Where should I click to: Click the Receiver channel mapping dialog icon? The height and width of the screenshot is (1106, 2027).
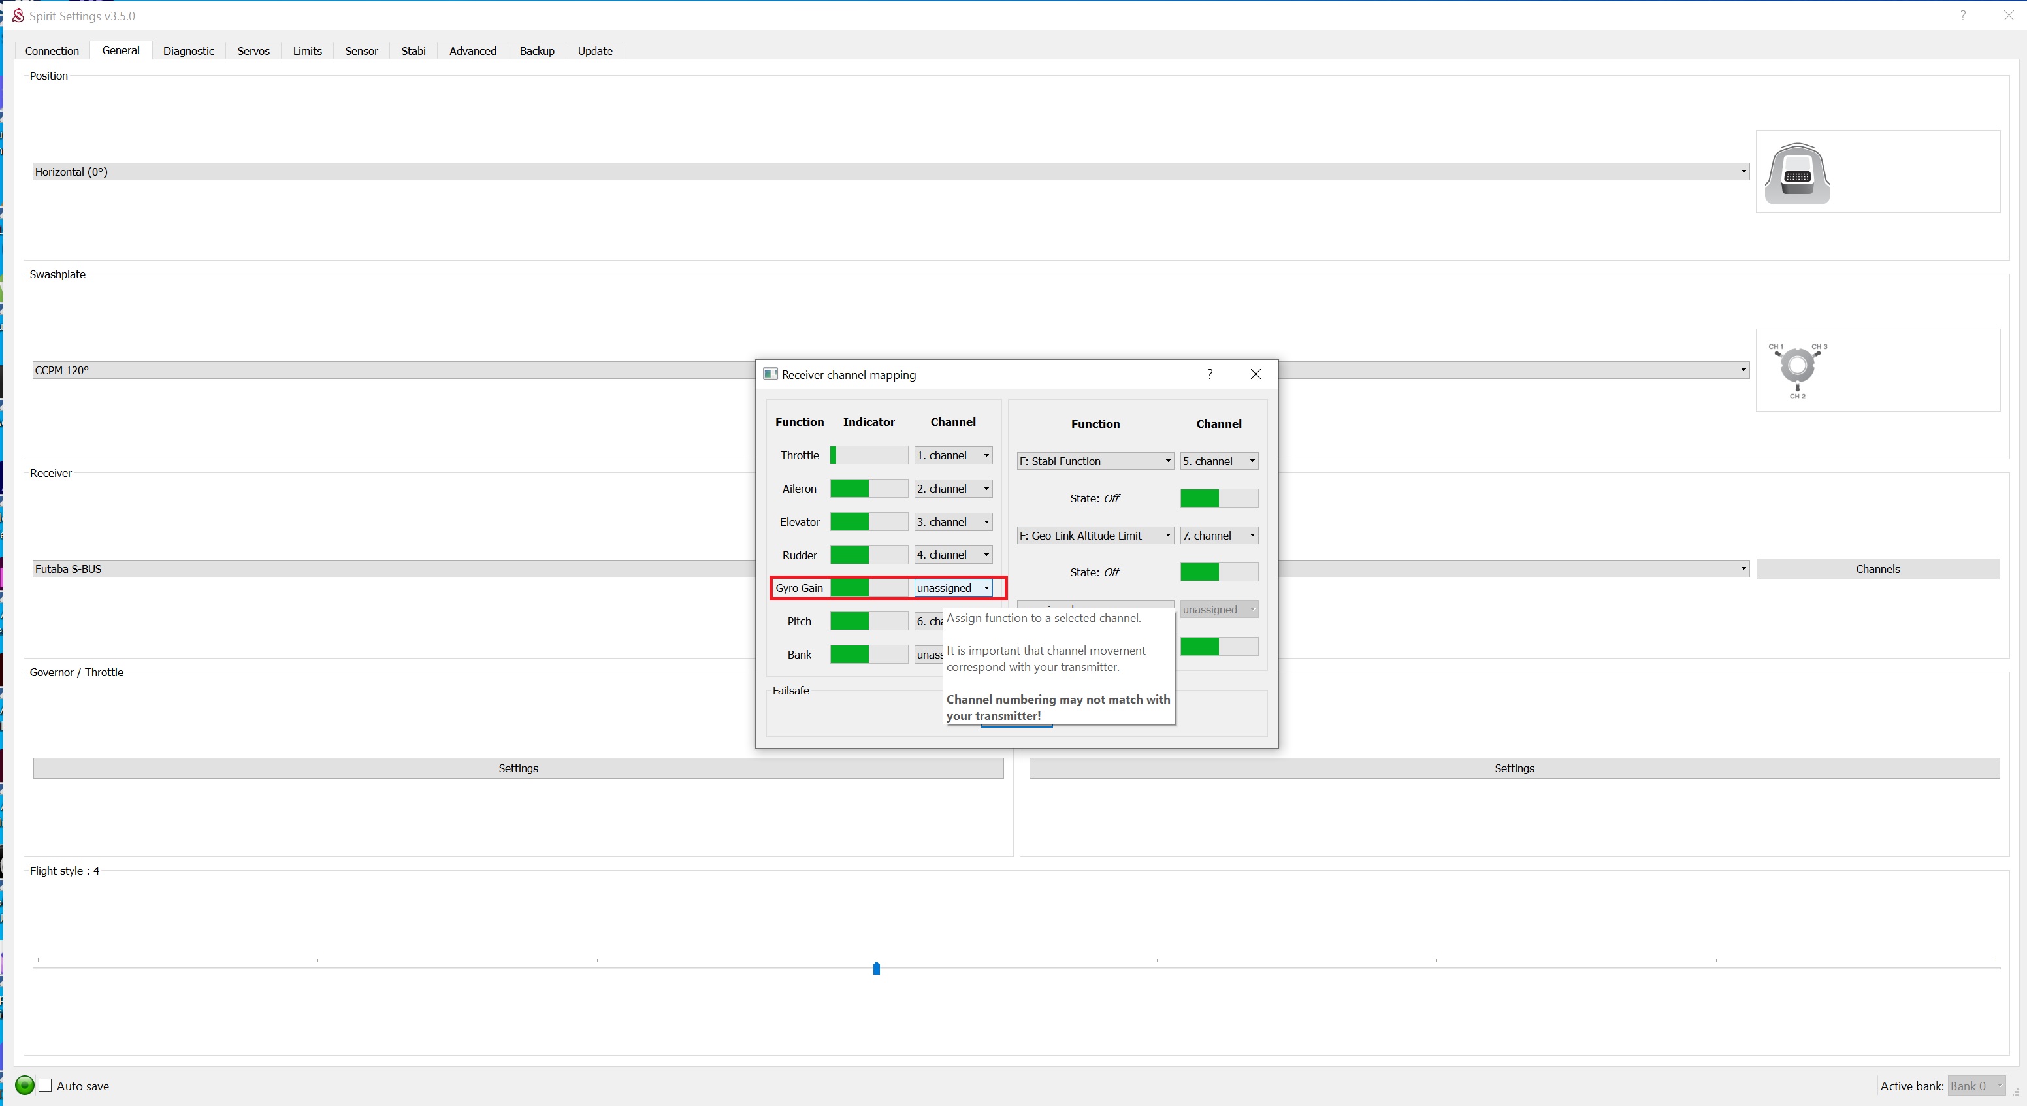[x=770, y=374]
